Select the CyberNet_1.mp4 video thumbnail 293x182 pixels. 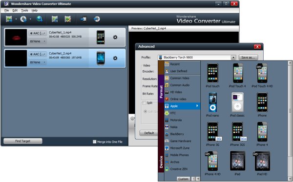[16, 37]
